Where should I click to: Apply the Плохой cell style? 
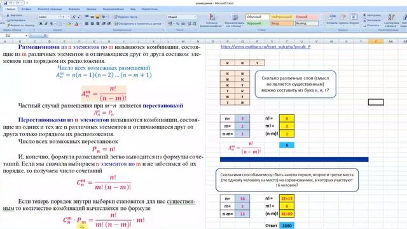tap(307, 17)
